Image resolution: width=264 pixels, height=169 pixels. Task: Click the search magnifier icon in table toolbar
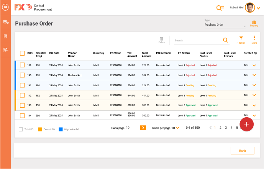click(x=225, y=40)
